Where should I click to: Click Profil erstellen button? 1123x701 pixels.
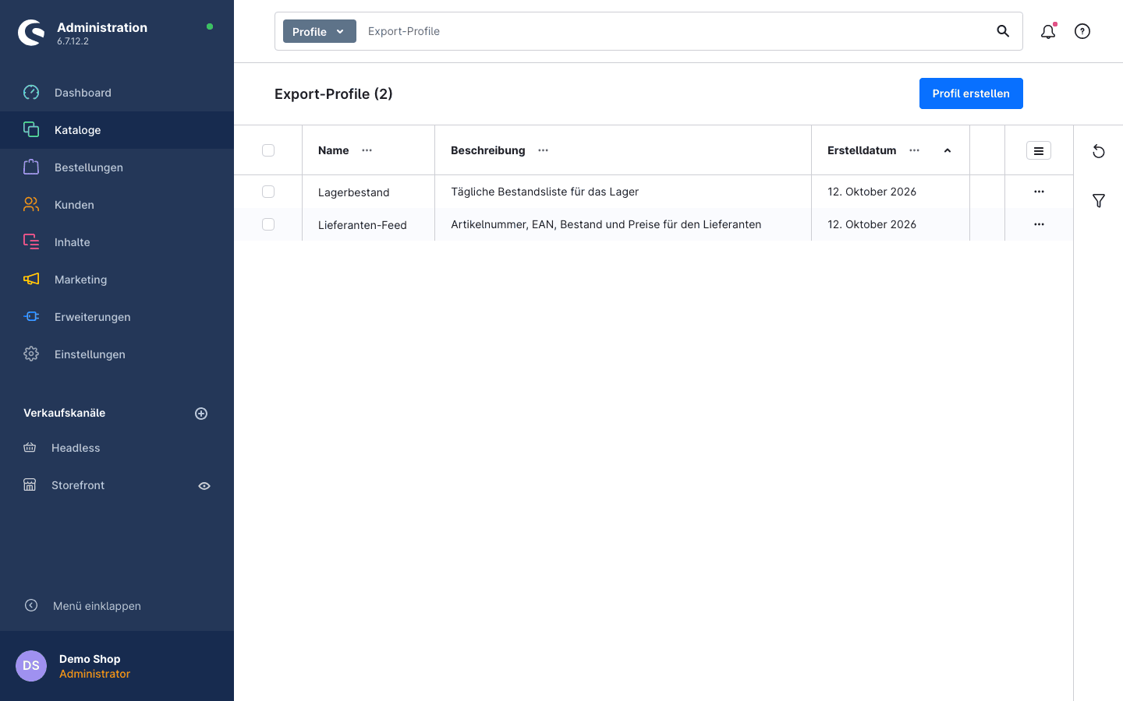(x=971, y=93)
